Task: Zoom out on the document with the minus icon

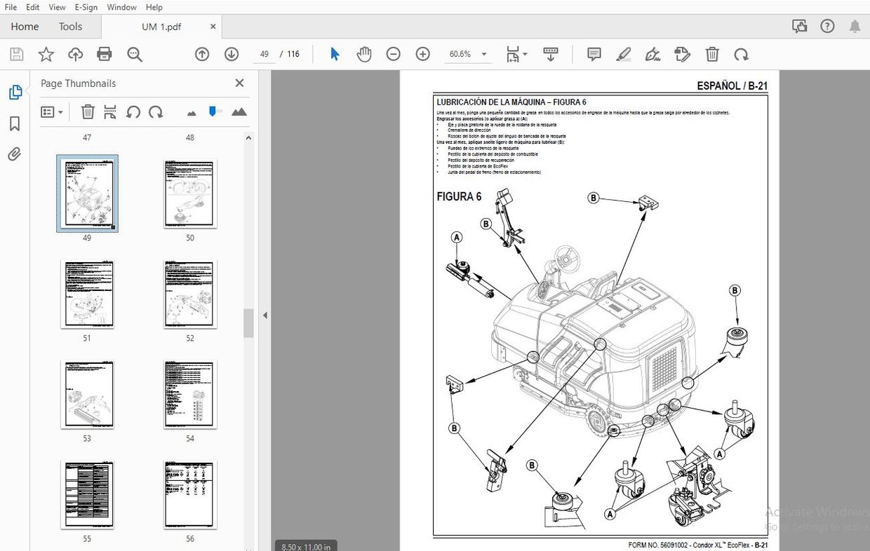Action: 393,53
